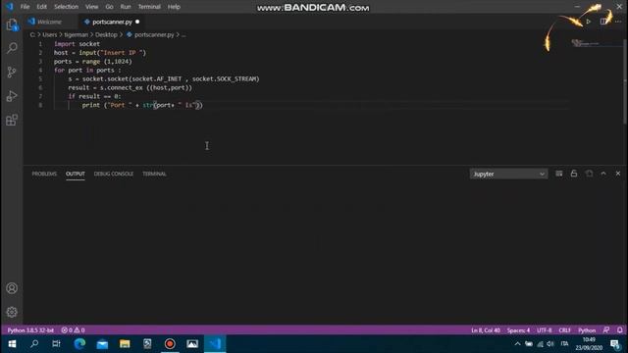
Task: Run Python file with the play icon
Action: click(588, 22)
